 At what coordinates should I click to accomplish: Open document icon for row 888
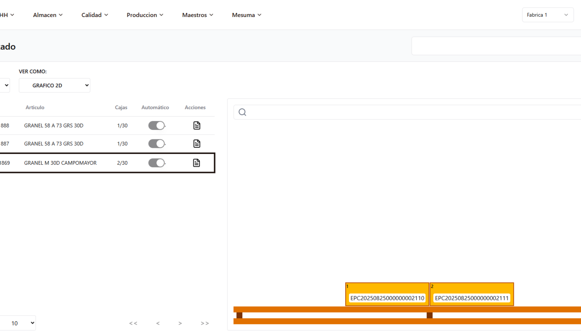point(197,125)
